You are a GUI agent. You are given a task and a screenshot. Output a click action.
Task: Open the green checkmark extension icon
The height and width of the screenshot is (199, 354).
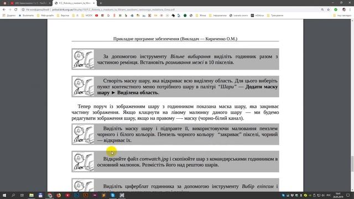click(336, 10)
